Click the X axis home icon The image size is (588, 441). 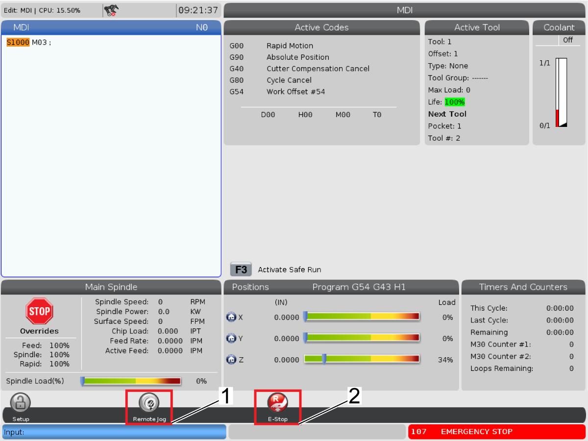231,317
